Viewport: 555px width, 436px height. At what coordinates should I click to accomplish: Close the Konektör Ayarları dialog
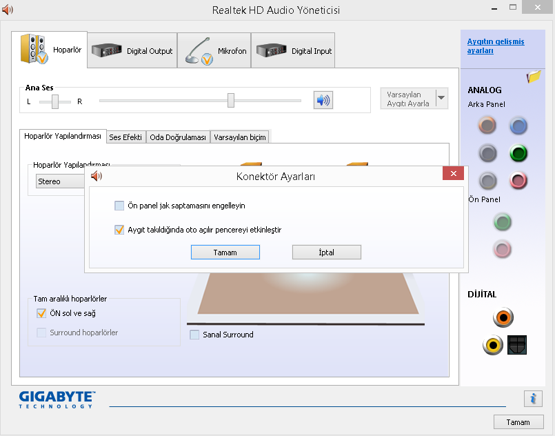pos(453,173)
